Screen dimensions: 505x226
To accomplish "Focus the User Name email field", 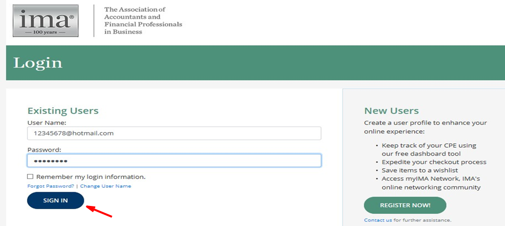I will click(x=174, y=133).
